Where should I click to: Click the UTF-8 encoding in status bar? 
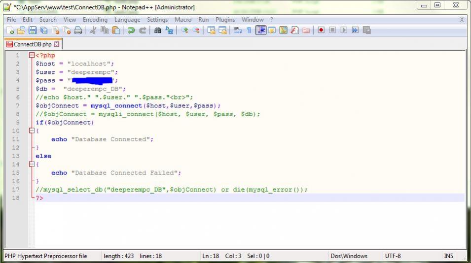tap(393, 256)
